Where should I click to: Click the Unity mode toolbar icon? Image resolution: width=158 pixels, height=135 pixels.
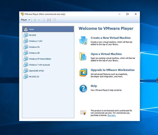tap(55, 20)
